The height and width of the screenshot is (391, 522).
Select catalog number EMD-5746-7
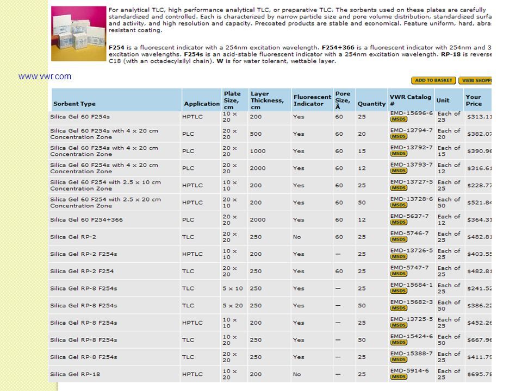pyautogui.click(x=409, y=234)
